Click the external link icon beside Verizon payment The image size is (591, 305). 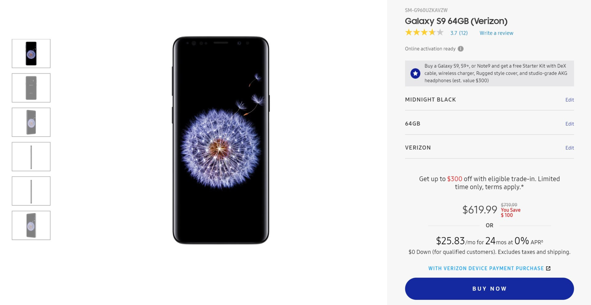tap(548, 268)
